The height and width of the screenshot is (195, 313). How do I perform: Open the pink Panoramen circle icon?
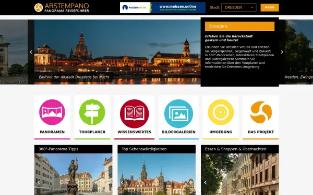[x=52, y=112]
